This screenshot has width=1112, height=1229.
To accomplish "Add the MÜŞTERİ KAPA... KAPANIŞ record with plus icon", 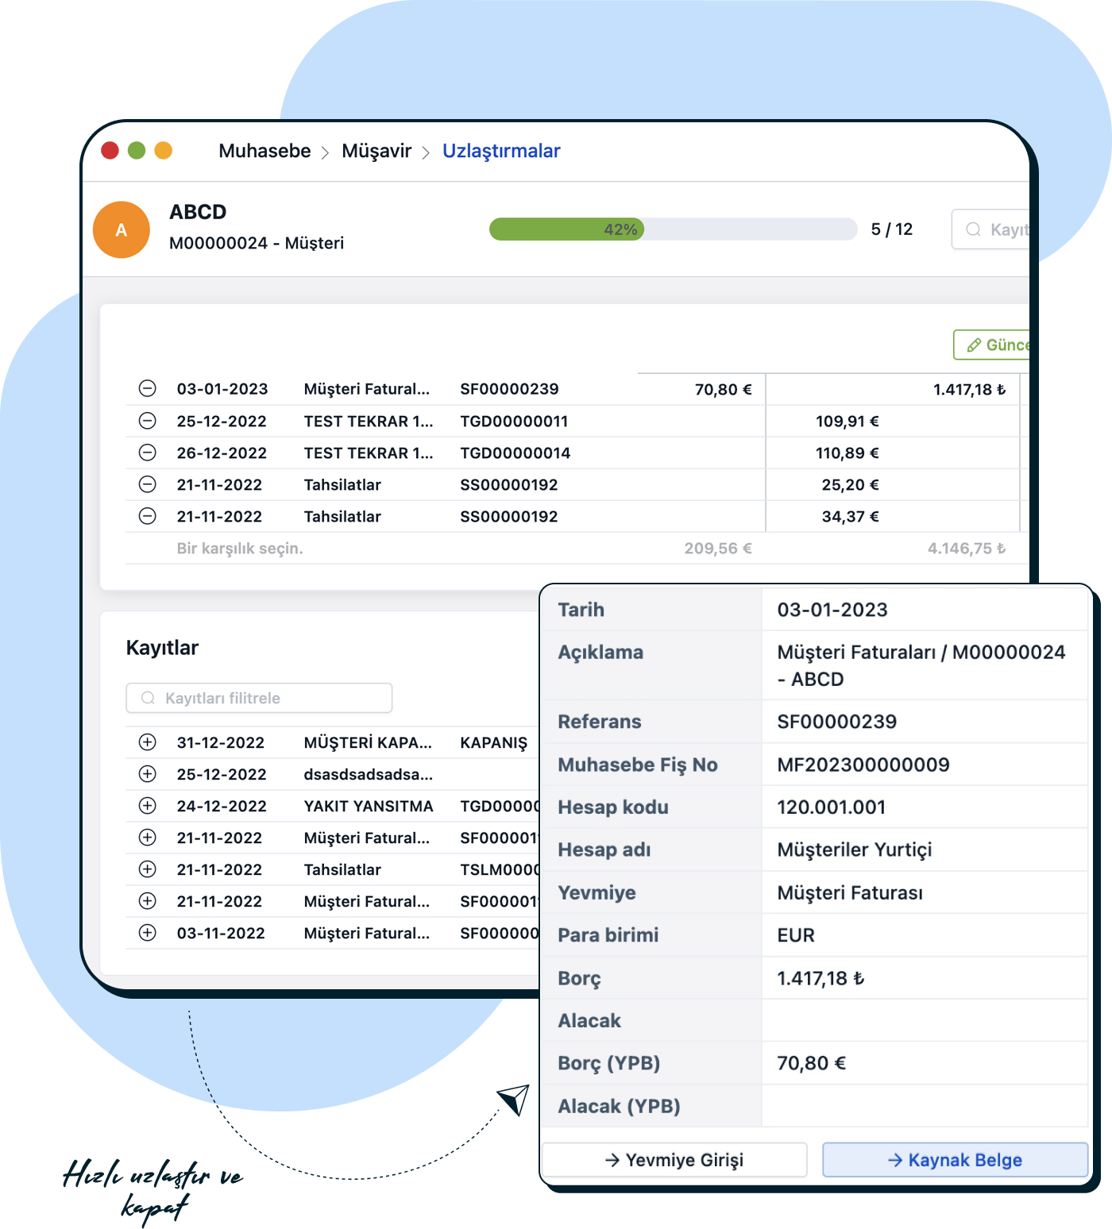I will (x=148, y=742).
